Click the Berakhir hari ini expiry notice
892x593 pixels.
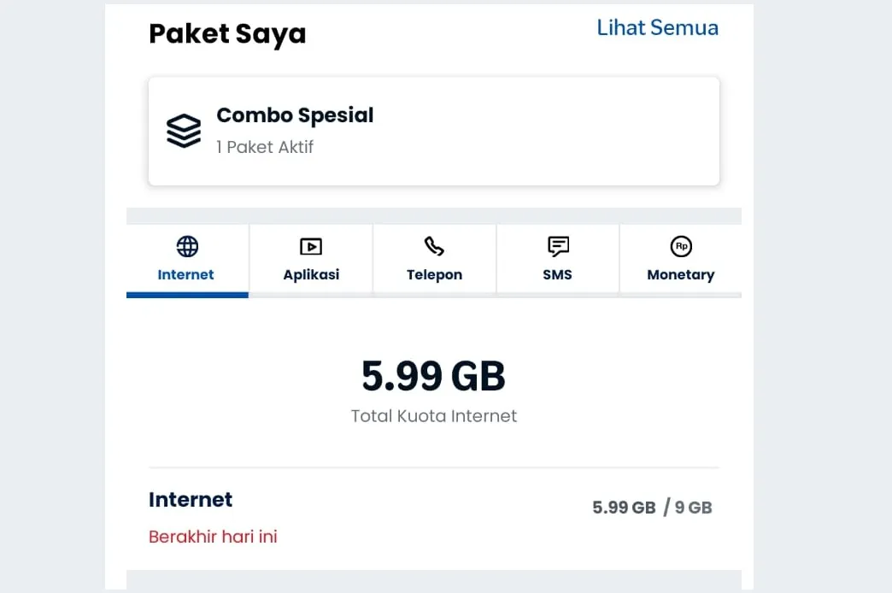(213, 537)
